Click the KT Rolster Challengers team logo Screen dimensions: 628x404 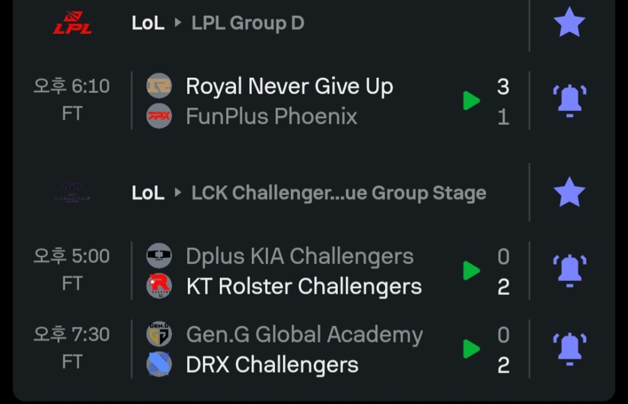159,286
